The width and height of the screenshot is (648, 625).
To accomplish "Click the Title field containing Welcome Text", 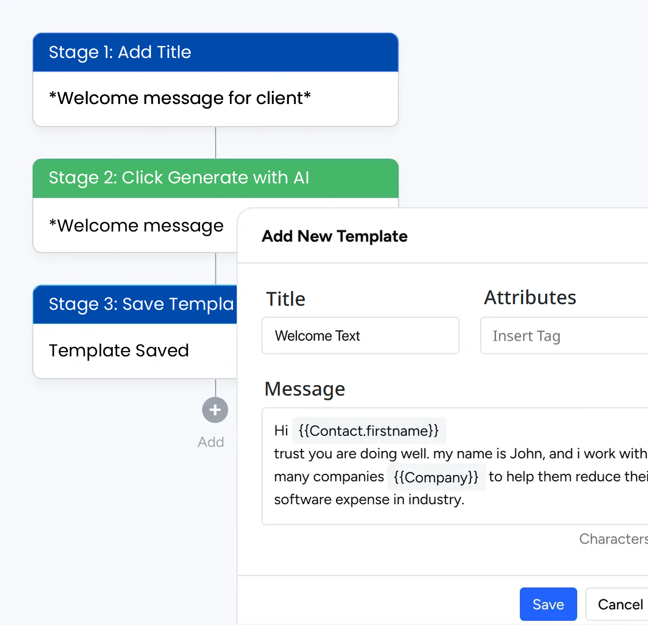I will (360, 335).
